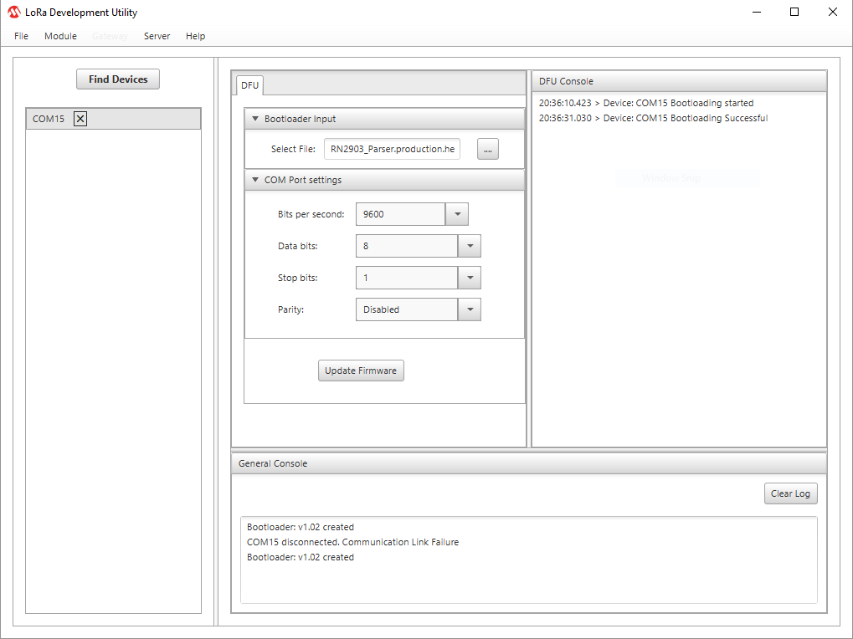The width and height of the screenshot is (853, 639).
Task: Click the last 'Bootloader: v1.02 created' log line
Action: click(x=301, y=557)
